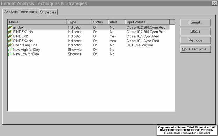Sort list by Type column header

(79, 22)
